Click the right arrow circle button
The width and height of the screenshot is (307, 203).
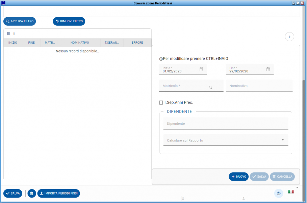pos(289,37)
